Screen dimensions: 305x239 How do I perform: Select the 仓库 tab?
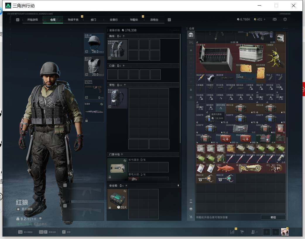(53, 20)
